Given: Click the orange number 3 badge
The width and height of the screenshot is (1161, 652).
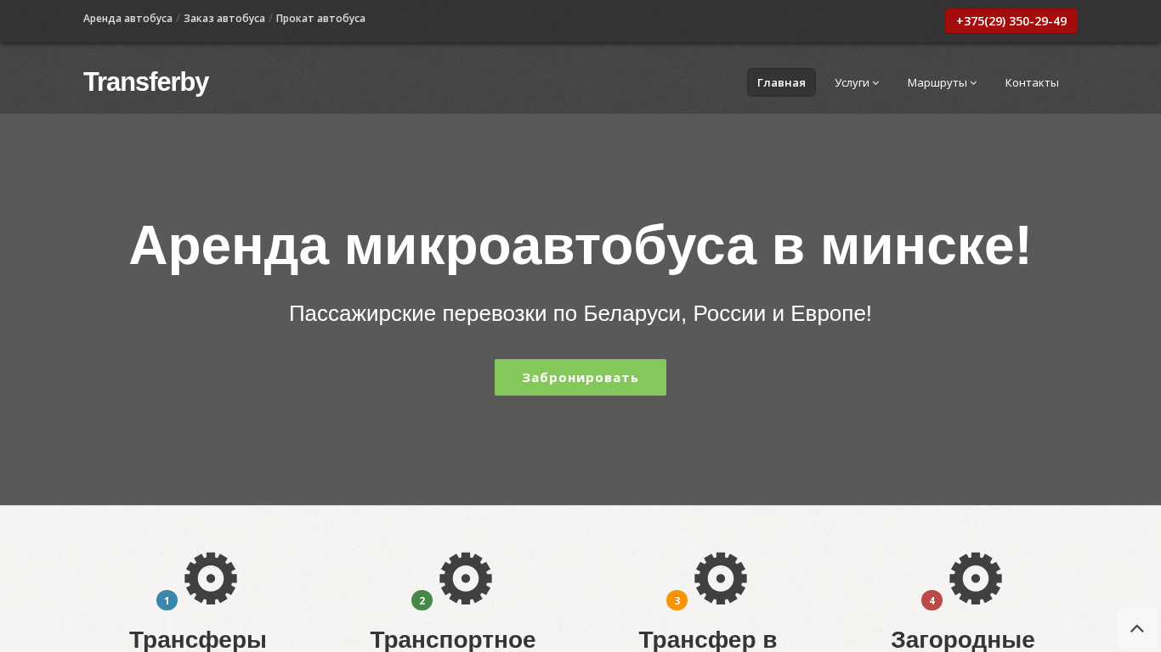Looking at the screenshot, I should (x=677, y=600).
